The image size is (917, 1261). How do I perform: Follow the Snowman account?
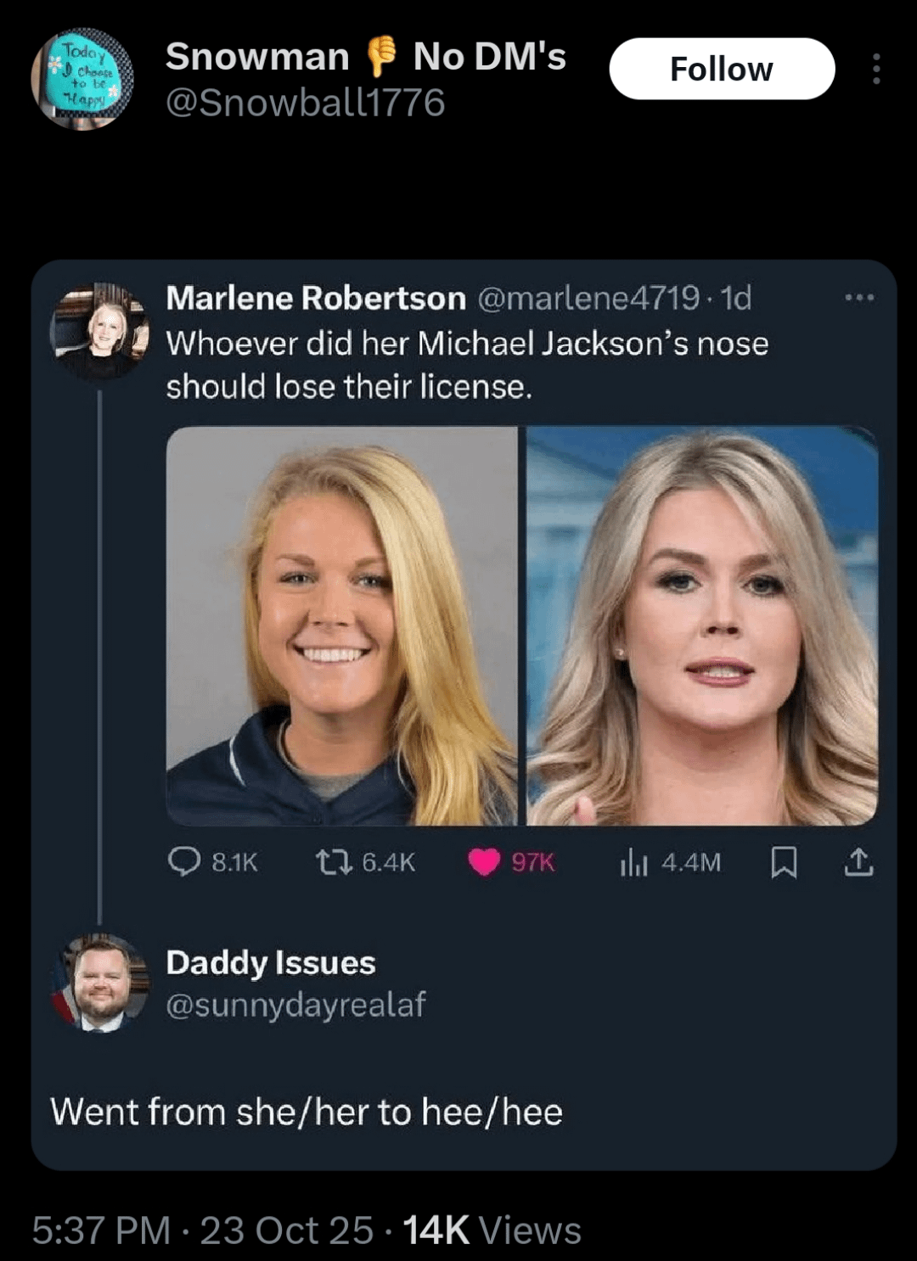coord(722,69)
